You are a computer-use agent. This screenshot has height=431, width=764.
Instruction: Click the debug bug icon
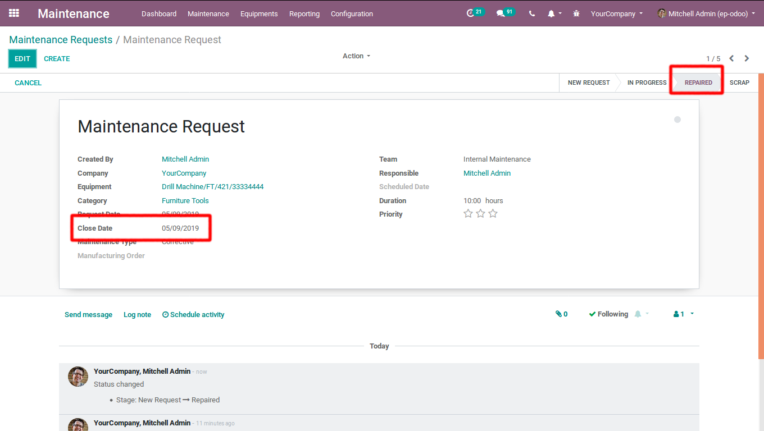point(576,13)
